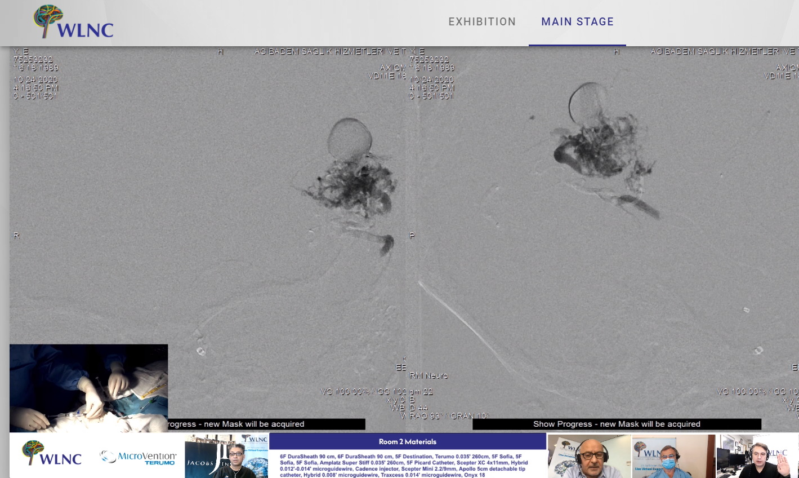799x478 pixels.
Task: Click the R orientation marker on left image
Action: [x=16, y=236]
